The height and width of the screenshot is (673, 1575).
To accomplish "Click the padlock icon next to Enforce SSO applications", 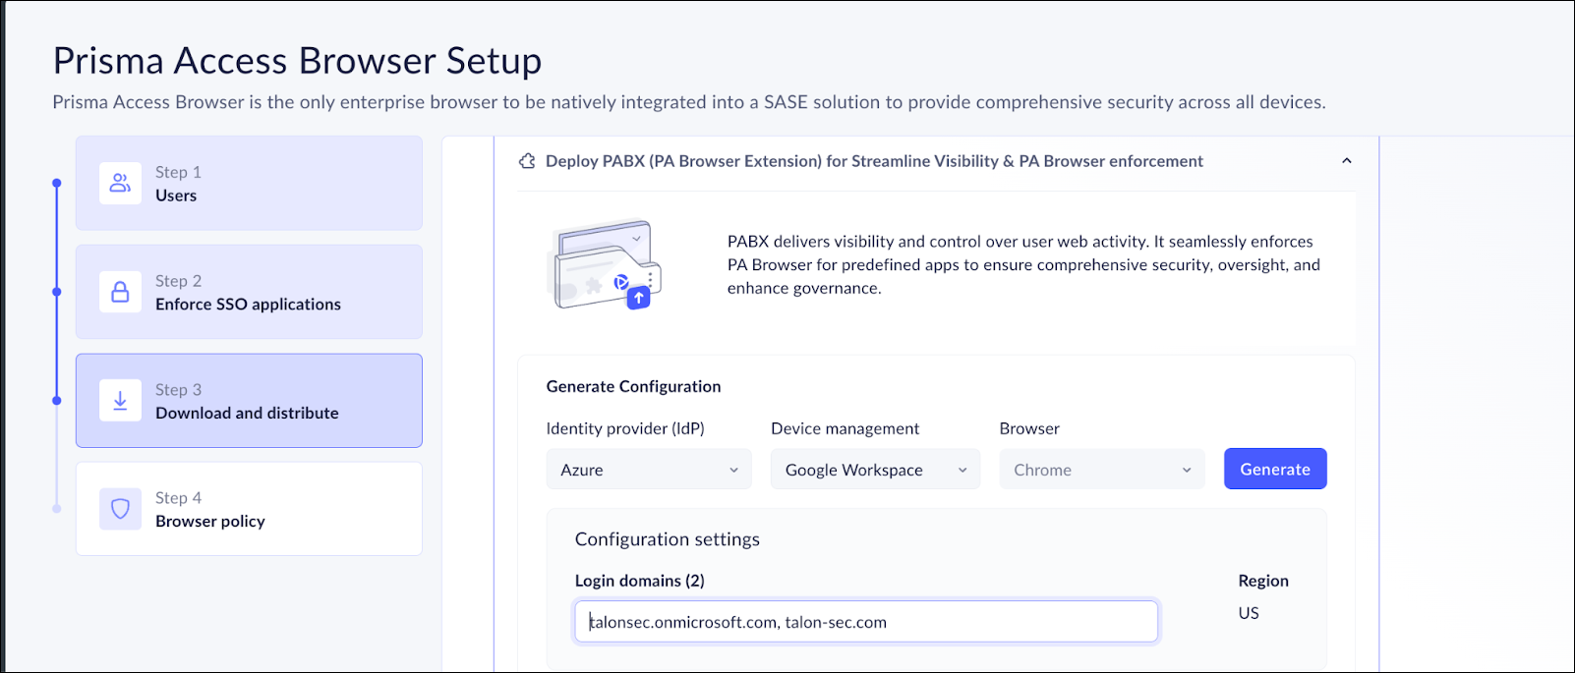I will coord(120,292).
